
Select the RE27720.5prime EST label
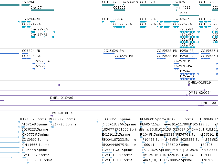tap(63, 124)
